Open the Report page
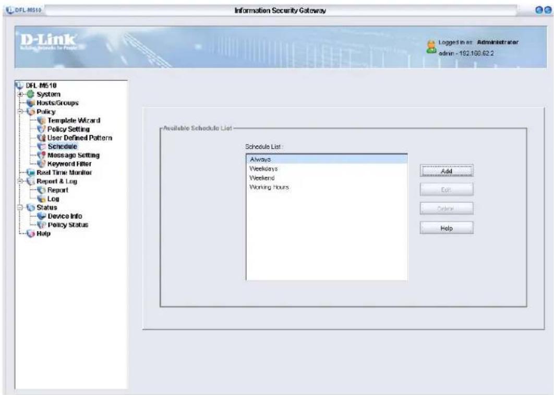 point(57,190)
